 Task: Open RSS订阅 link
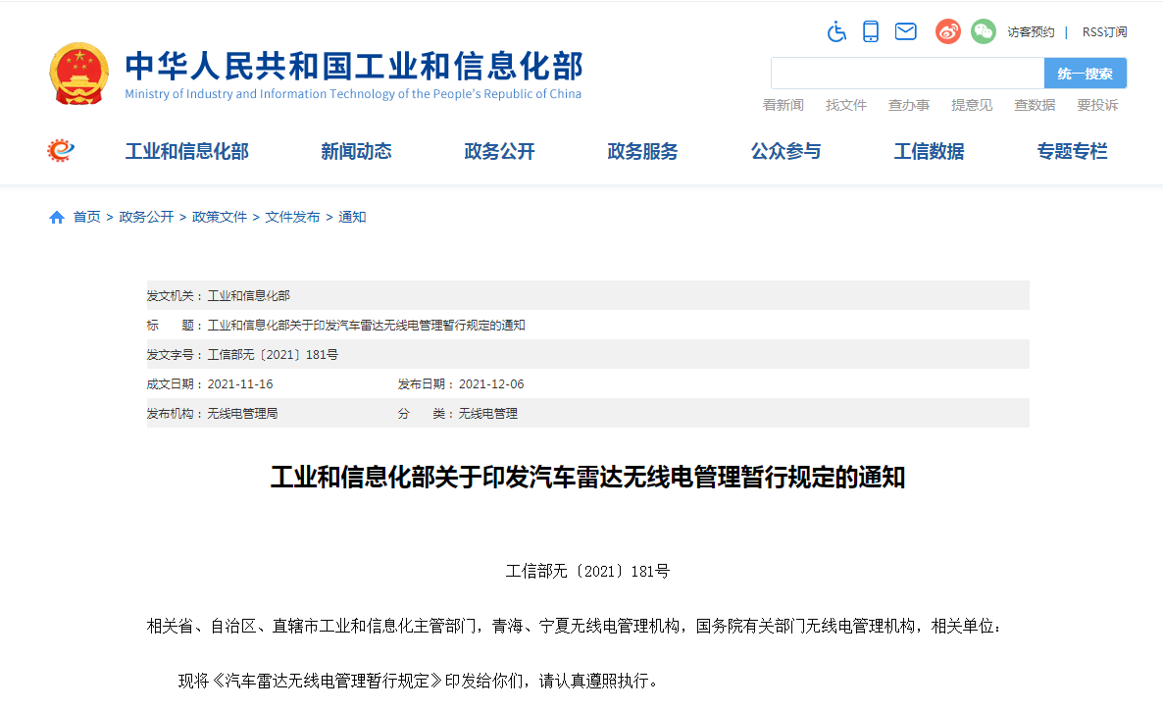tap(1104, 32)
